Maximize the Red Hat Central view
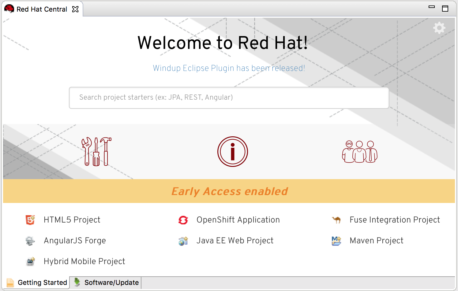The height and width of the screenshot is (291, 458). (445, 9)
